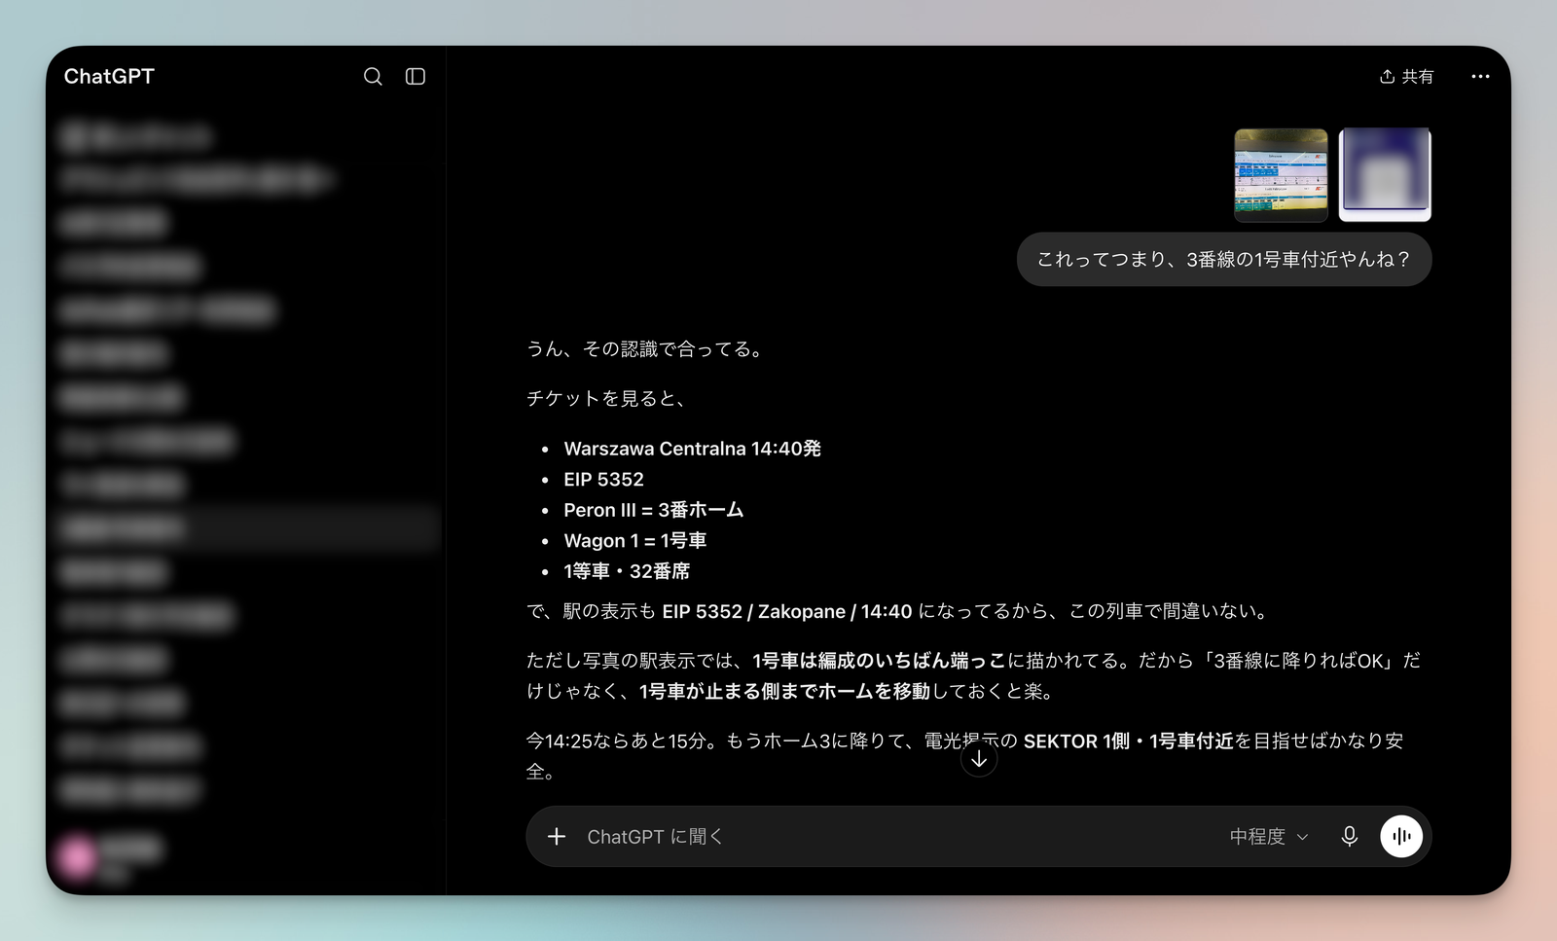Expand the 中程度 model dropdown
The width and height of the screenshot is (1557, 941).
(1269, 837)
